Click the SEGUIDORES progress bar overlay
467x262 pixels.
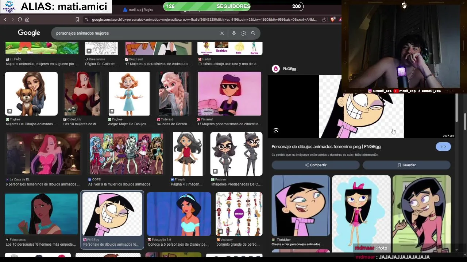coord(233,6)
